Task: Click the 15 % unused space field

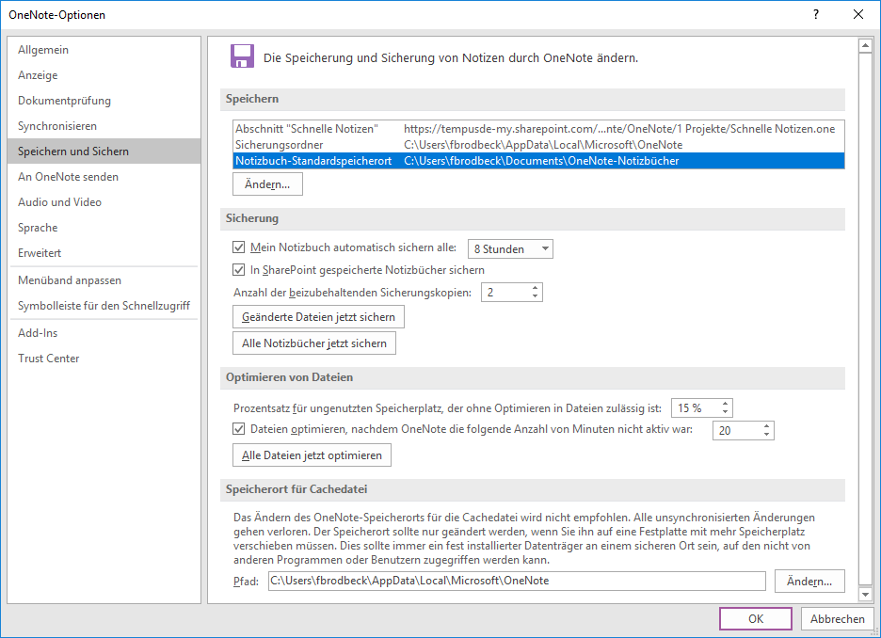Action: [x=696, y=408]
